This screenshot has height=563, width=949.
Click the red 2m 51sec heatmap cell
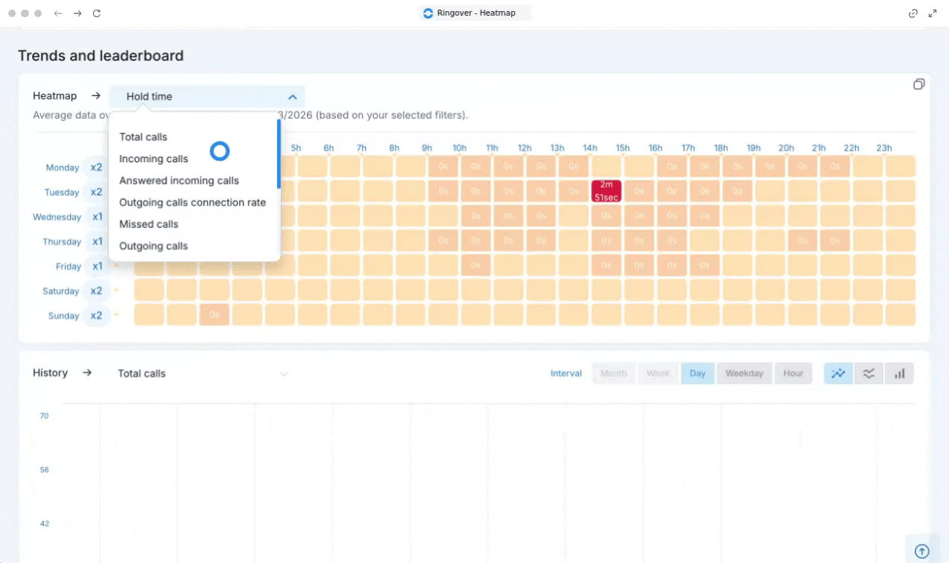(x=606, y=191)
